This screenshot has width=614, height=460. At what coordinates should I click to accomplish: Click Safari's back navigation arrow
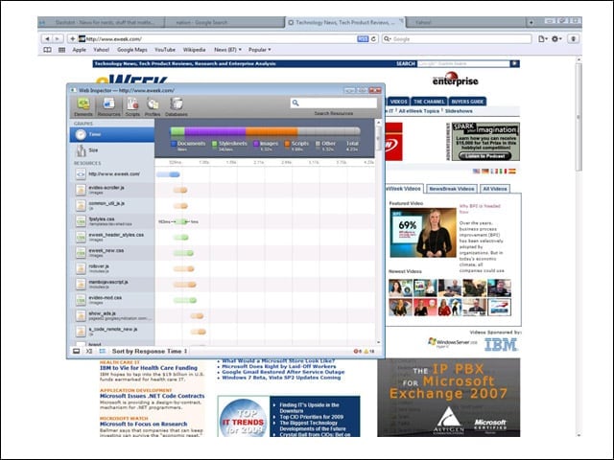click(47, 38)
